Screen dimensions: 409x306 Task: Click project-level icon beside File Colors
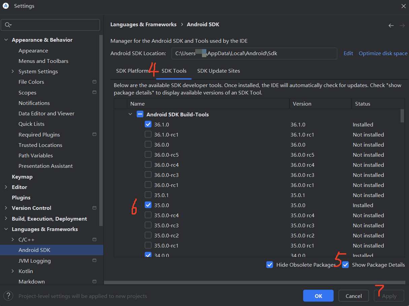point(94,82)
